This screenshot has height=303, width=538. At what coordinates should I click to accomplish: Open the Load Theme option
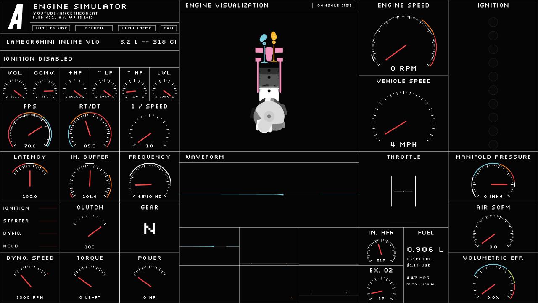[137, 28]
